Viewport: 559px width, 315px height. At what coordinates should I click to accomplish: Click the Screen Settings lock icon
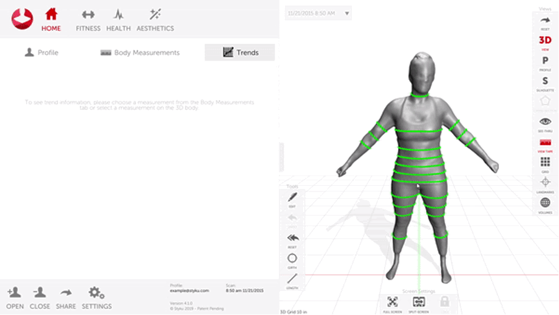(445, 302)
